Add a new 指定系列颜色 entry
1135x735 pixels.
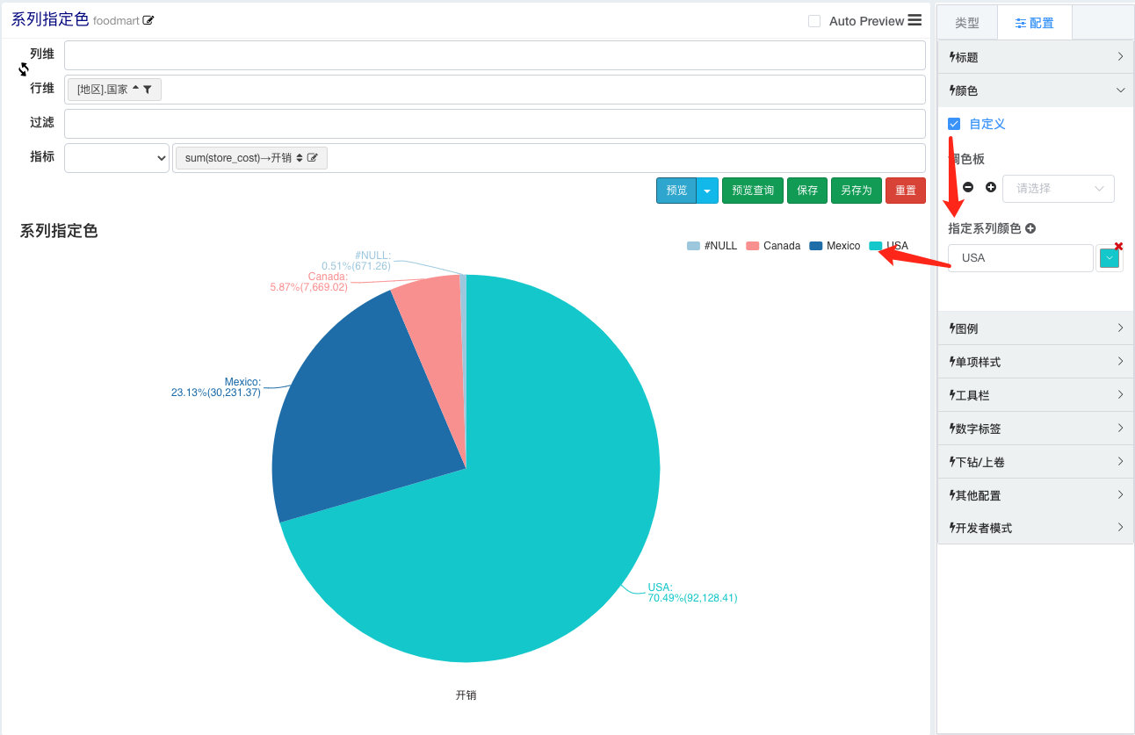click(1030, 228)
